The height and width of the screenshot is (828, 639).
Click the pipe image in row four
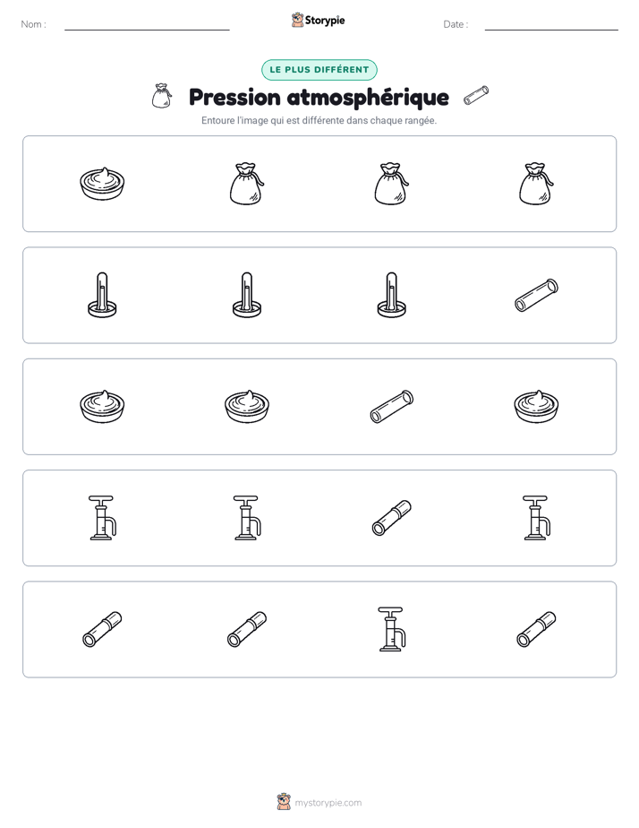coord(392,518)
